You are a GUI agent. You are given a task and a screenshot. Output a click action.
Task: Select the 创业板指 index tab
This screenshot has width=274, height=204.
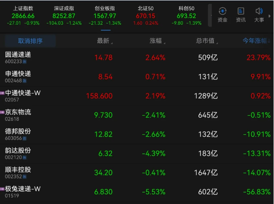tap(105, 15)
